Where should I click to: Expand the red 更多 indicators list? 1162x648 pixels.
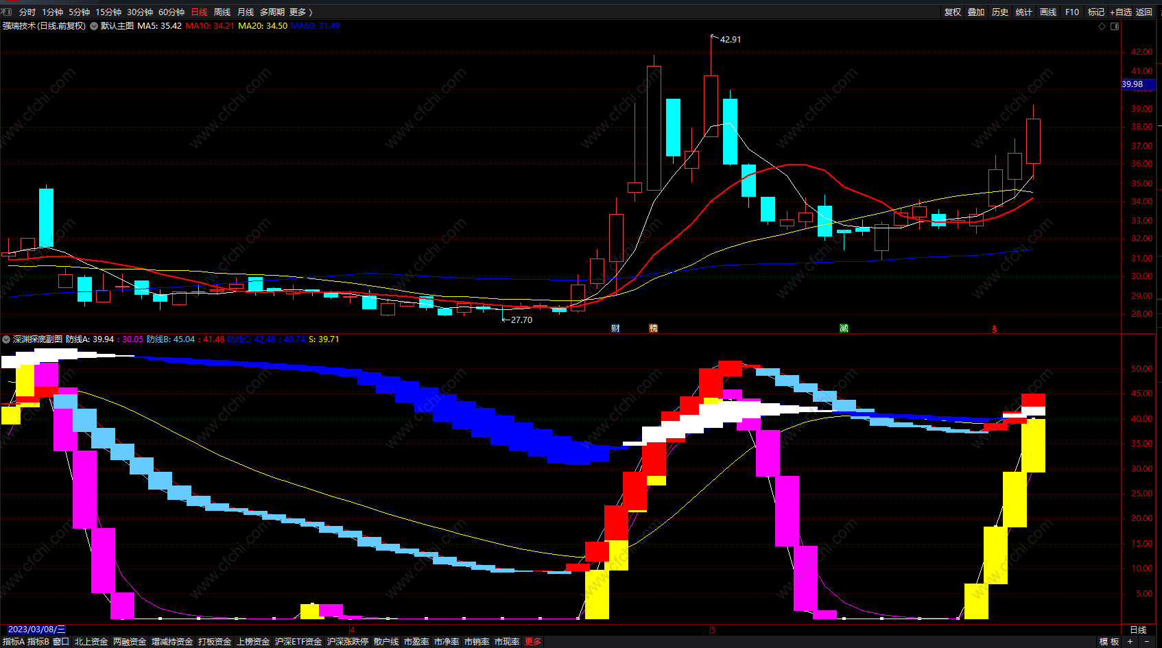(x=533, y=642)
